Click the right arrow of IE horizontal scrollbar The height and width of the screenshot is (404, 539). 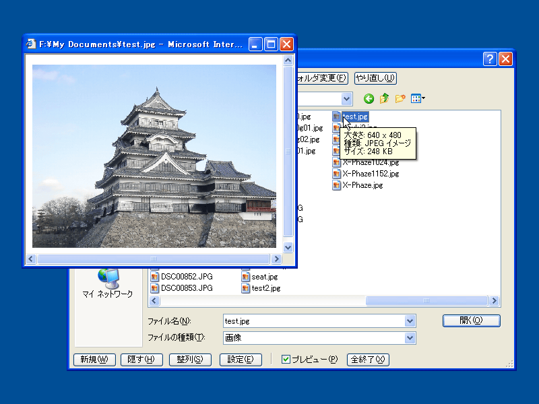[276, 259]
